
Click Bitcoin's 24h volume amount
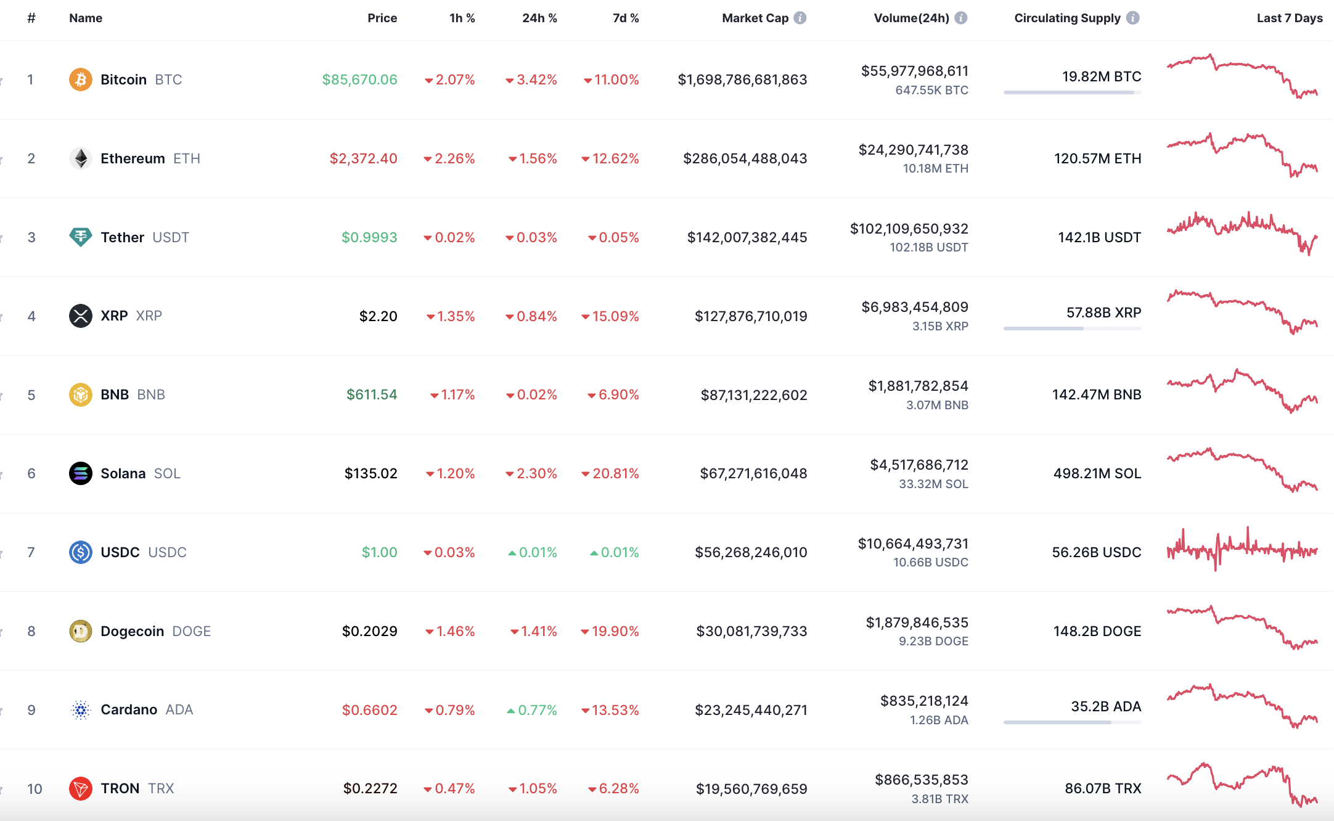click(915, 71)
